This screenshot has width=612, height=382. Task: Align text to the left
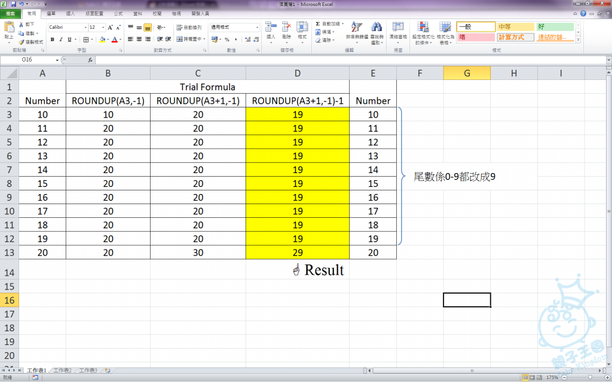(x=131, y=39)
